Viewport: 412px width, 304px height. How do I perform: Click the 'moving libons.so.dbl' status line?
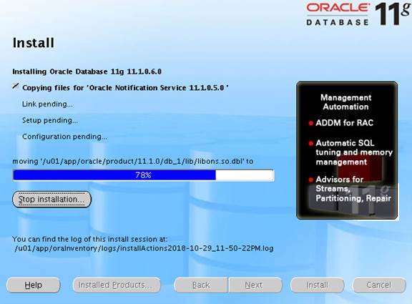coord(133,161)
